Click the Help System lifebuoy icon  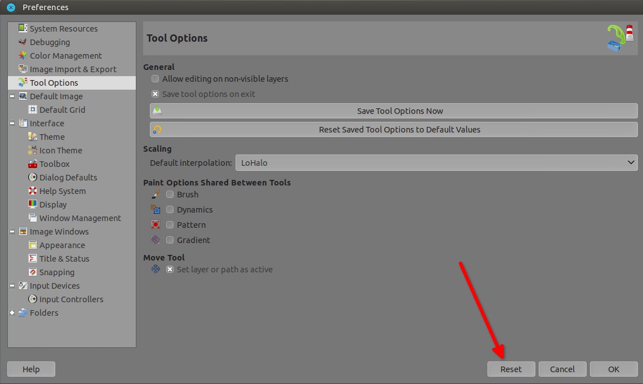pos(32,191)
